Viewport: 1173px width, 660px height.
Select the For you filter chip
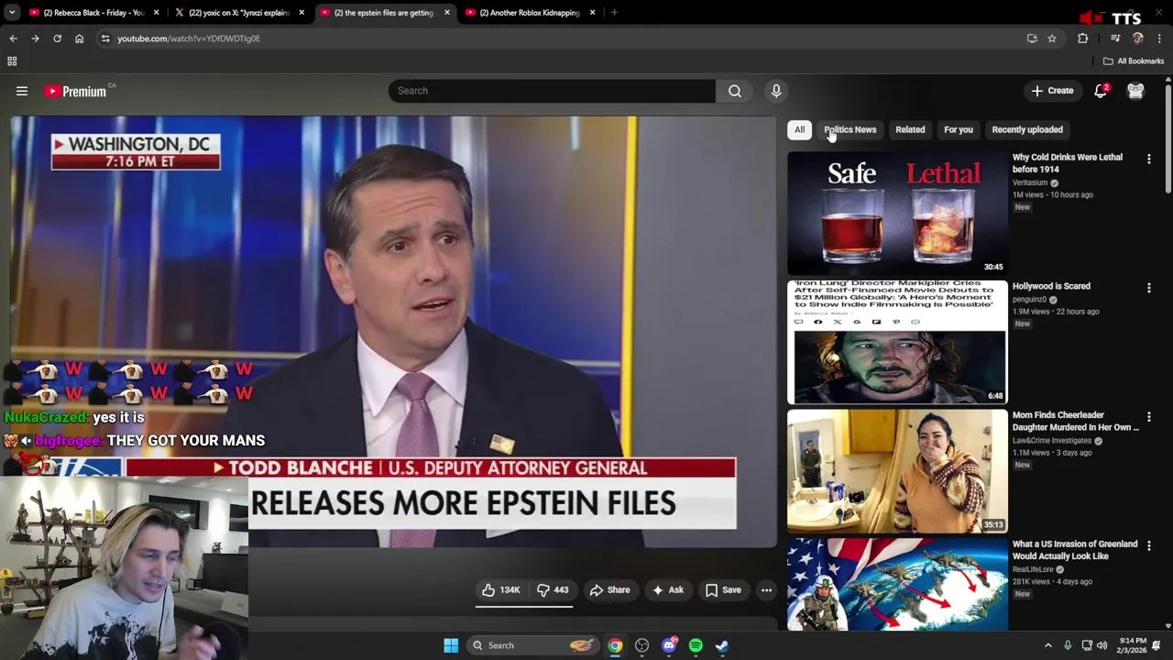click(959, 129)
